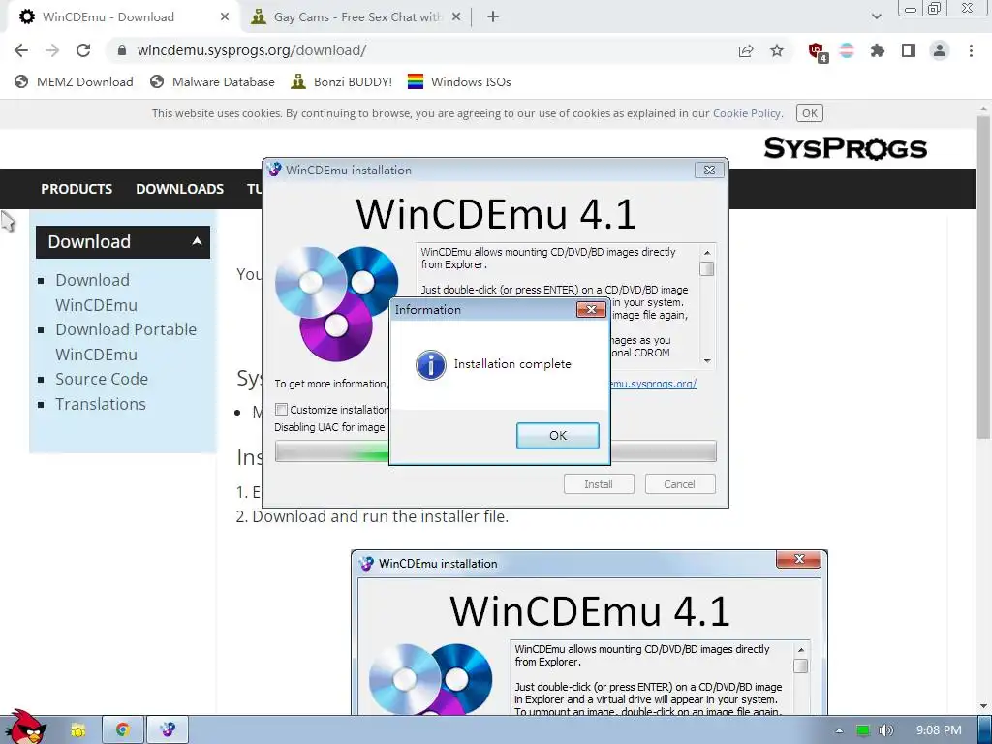Open a new browser tab
This screenshot has width=992, height=744.
(x=493, y=17)
